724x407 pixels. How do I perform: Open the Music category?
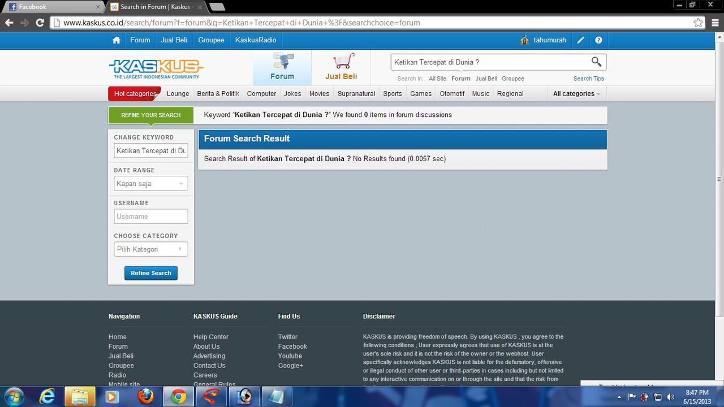pos(481,94)
